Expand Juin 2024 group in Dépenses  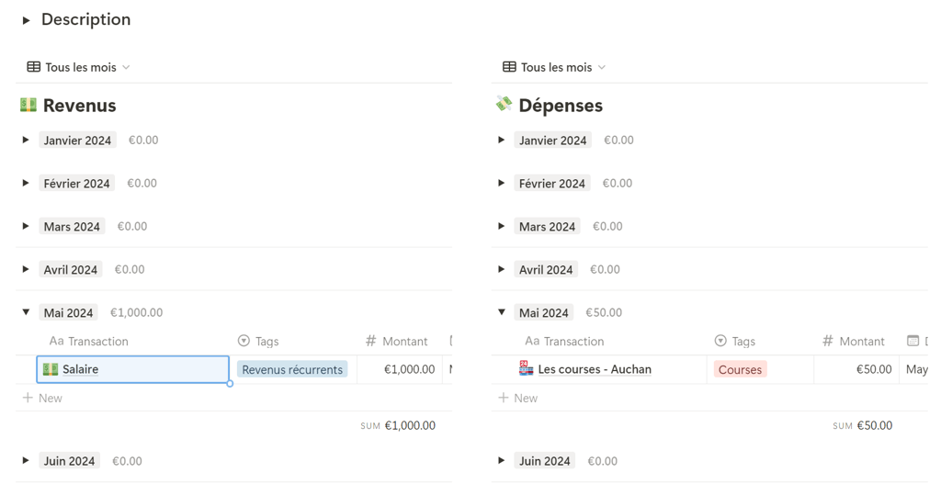click(502, 461)
